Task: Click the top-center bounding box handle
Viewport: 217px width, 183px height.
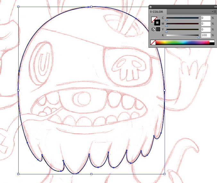Action: click(x=91, y=7)
